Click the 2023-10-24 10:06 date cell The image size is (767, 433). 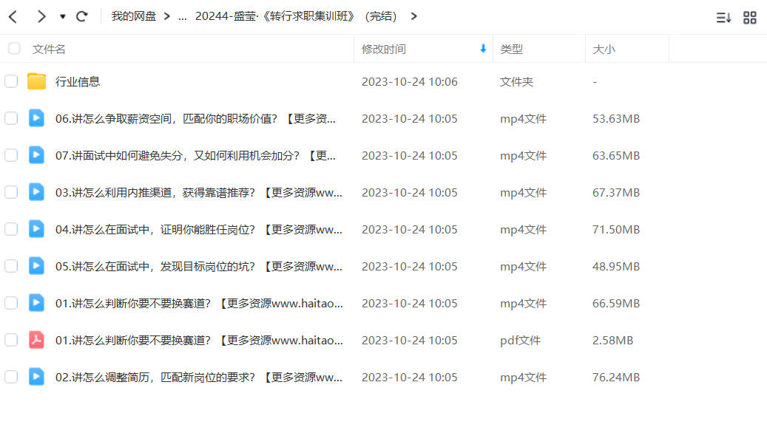pyautogui.click(x=410, y=81)
